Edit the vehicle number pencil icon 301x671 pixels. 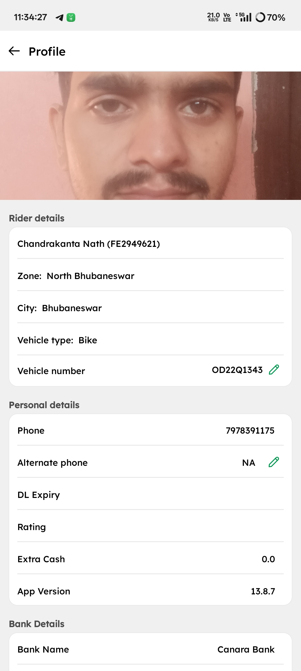(x=274, y=370)
